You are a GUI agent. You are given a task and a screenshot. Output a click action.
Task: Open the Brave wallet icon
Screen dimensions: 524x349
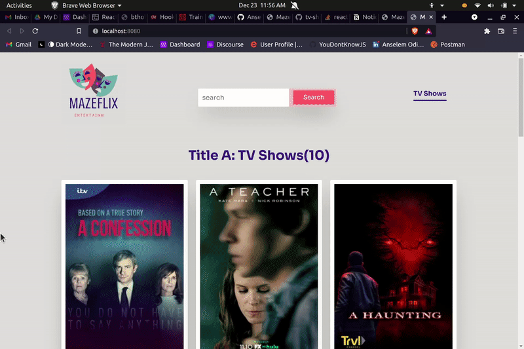click(501, 31)
